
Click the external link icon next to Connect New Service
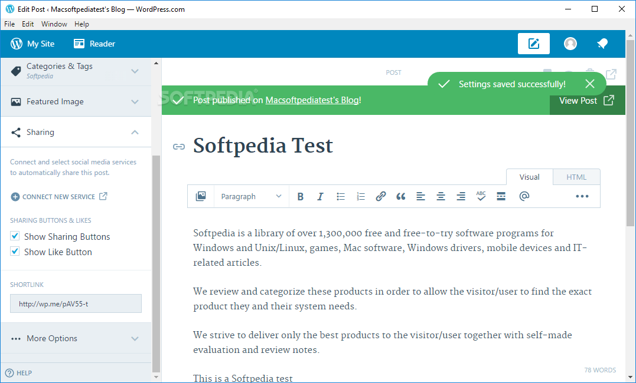point(103,196)
